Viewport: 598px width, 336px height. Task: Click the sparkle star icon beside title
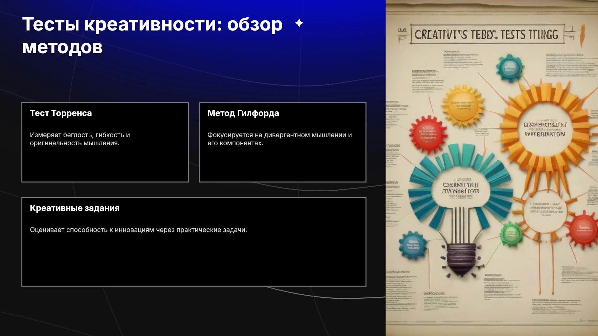[x=299, y=23]
